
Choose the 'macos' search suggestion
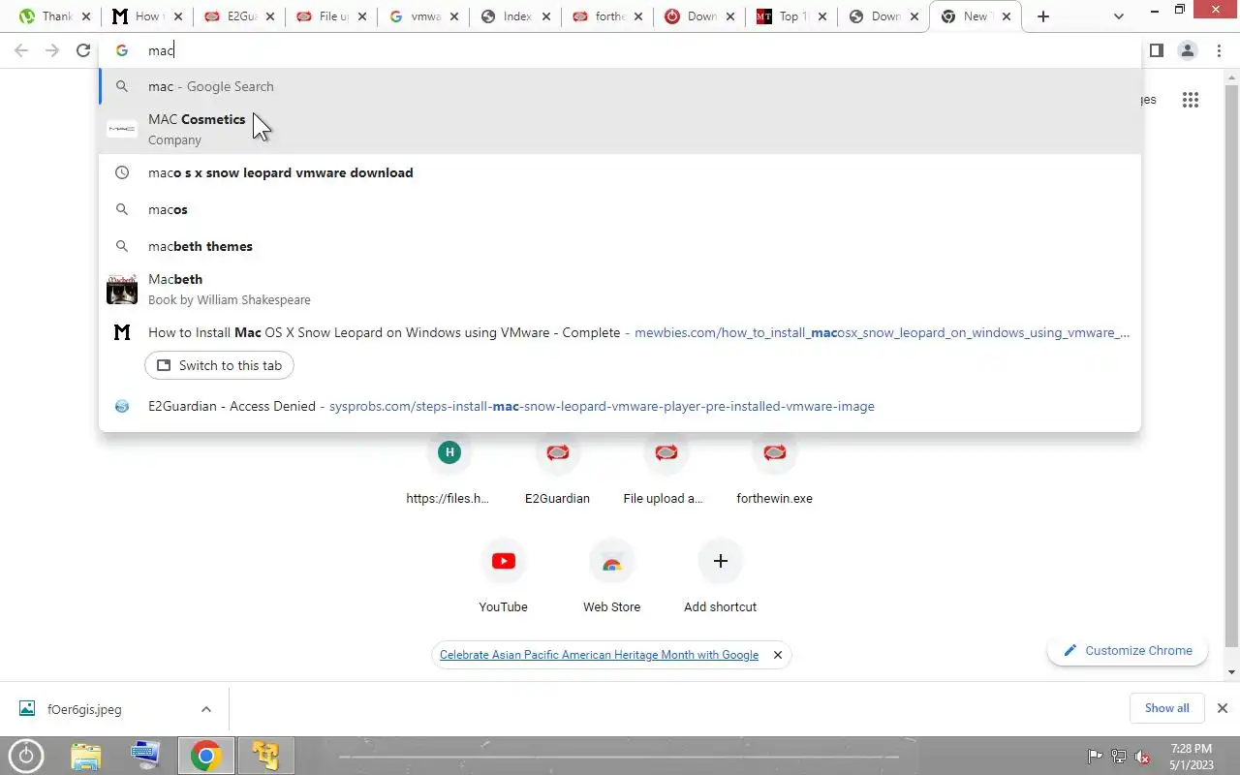click(620, 209)
